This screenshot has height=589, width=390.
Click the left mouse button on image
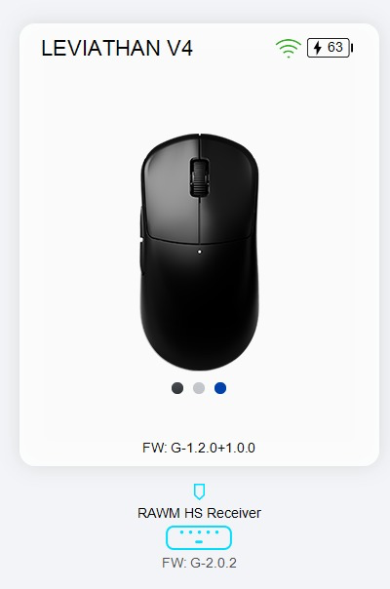(169, 190)
